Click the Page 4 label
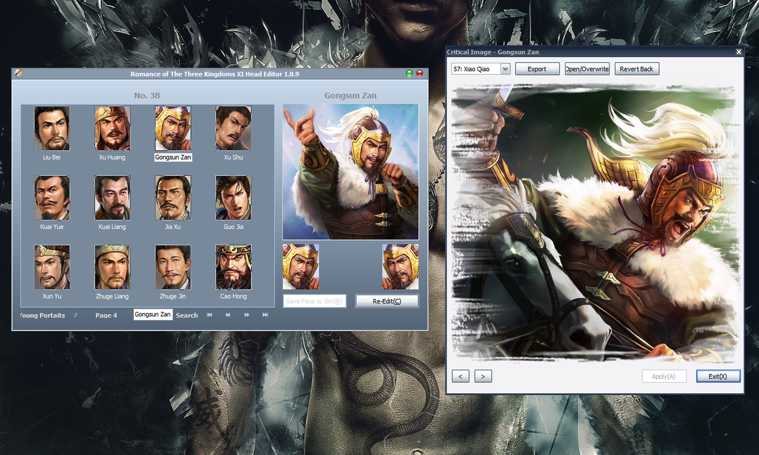 [106, 315]
